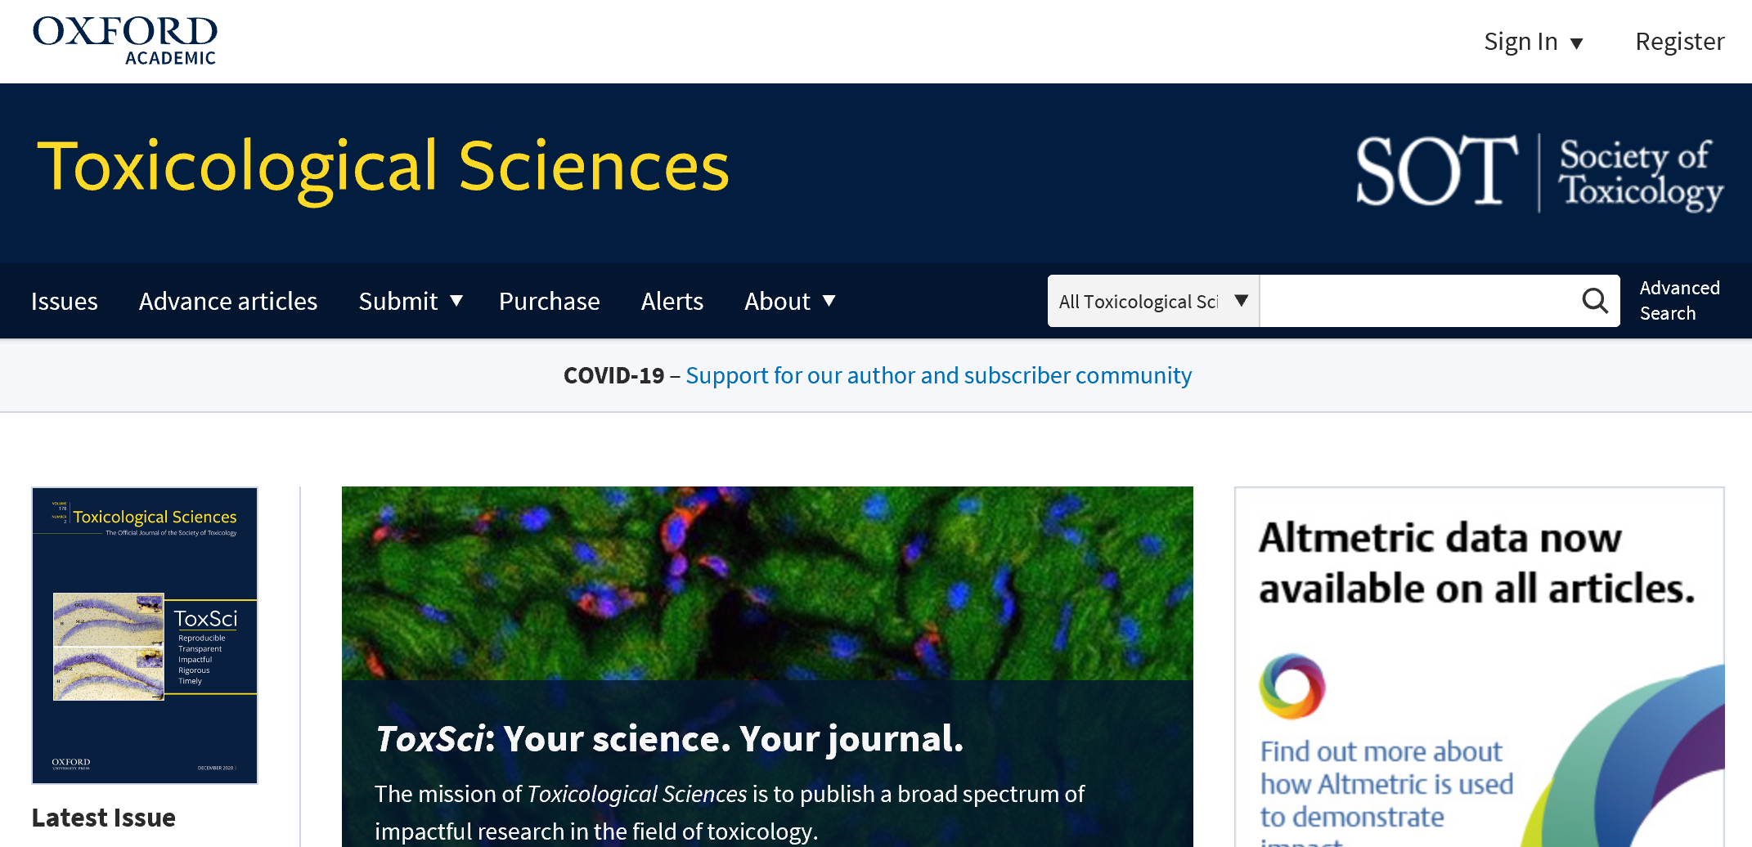Click the Toxicological Sciences journal title
This screenshot has height=847, width=1752.
point(384,167)
